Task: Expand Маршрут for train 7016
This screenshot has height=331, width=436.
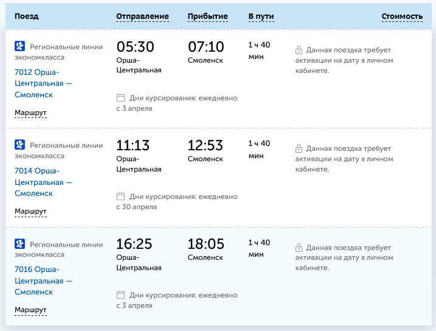Action: click(30, 310)
